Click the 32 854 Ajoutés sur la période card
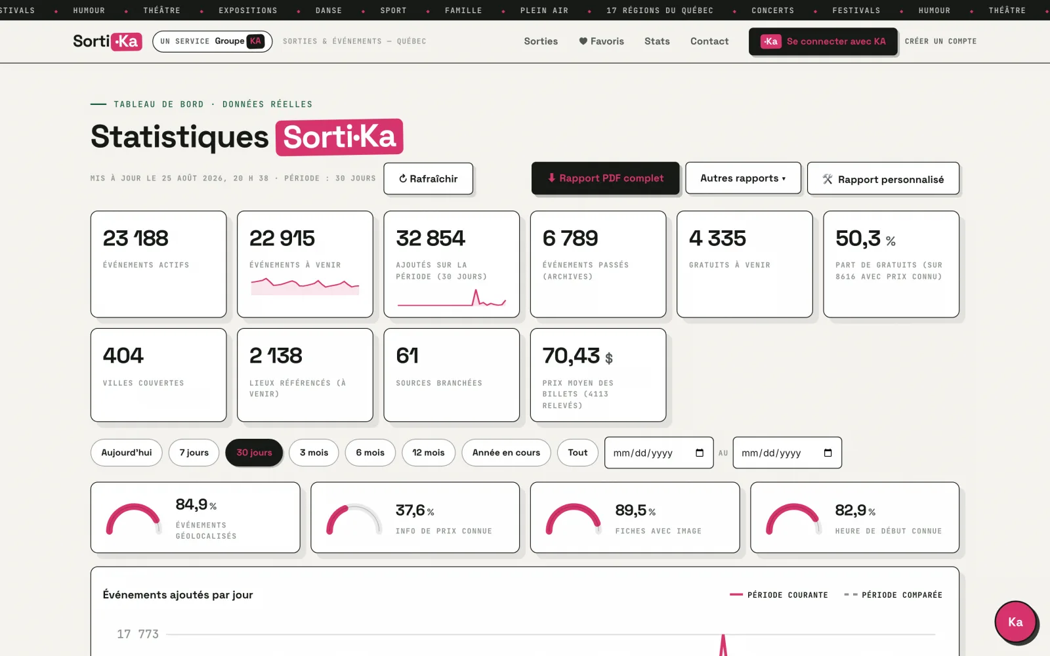Image resolution: width=1050 pixels, height=656 pixels. pos(451,264)
